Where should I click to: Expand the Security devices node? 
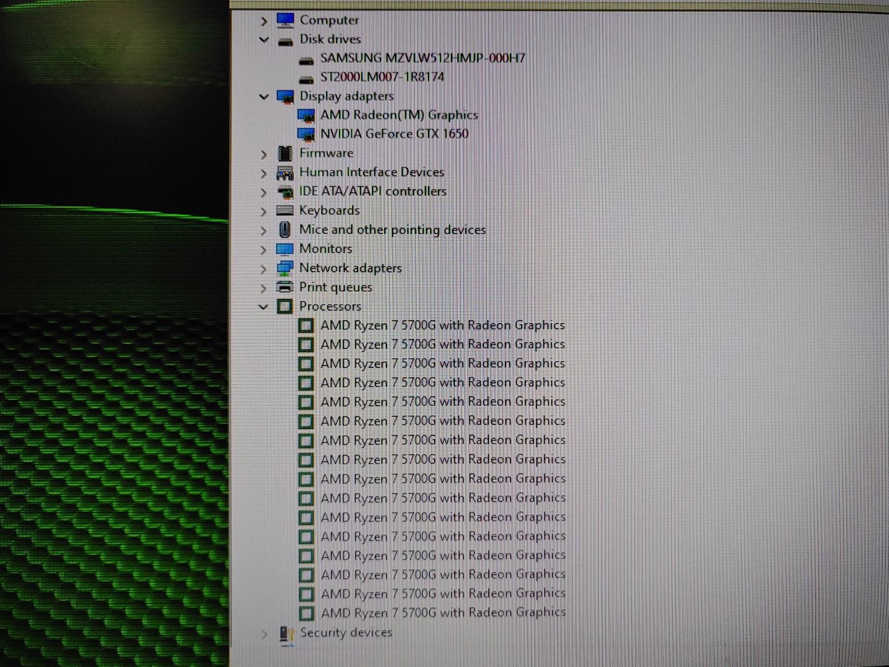[x=265, y=634]
